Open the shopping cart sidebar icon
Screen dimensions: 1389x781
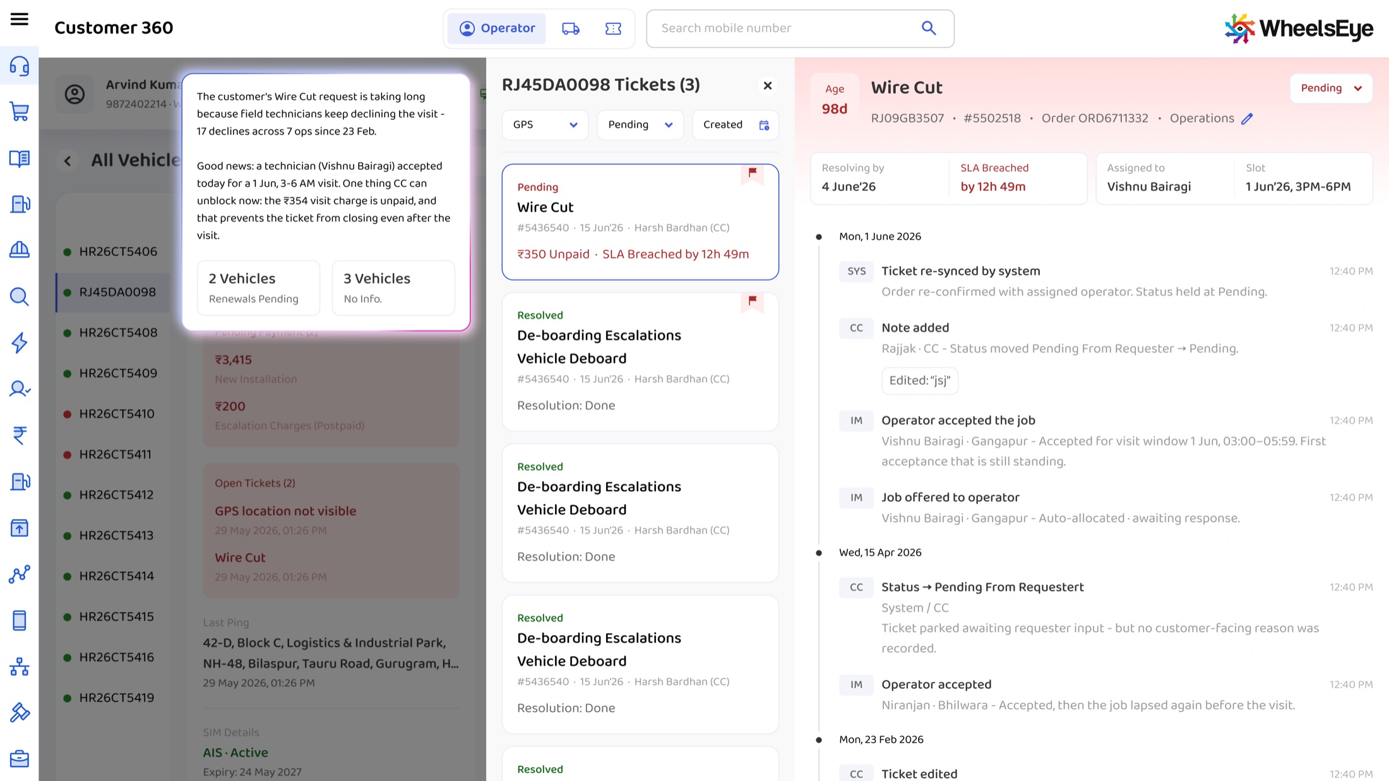tap(20, 112)
